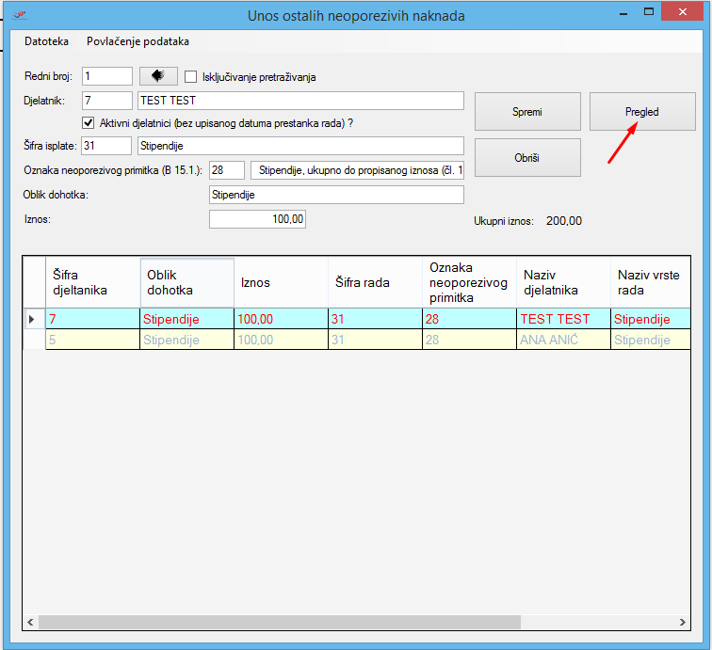The height and width of the screenshot is (650, 712).
Task: Click the arrow search icon next to Redni broj
Action: click(x=158, y=76)
